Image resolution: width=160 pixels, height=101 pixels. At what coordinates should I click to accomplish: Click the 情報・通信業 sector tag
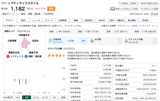coord(34,14)
